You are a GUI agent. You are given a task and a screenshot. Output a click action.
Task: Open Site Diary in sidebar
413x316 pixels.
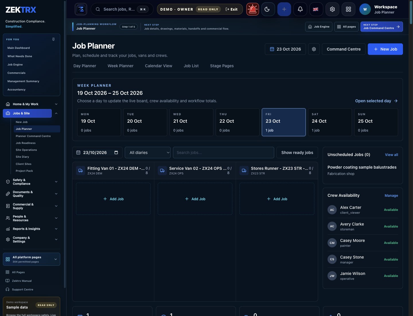pos(22,157)
